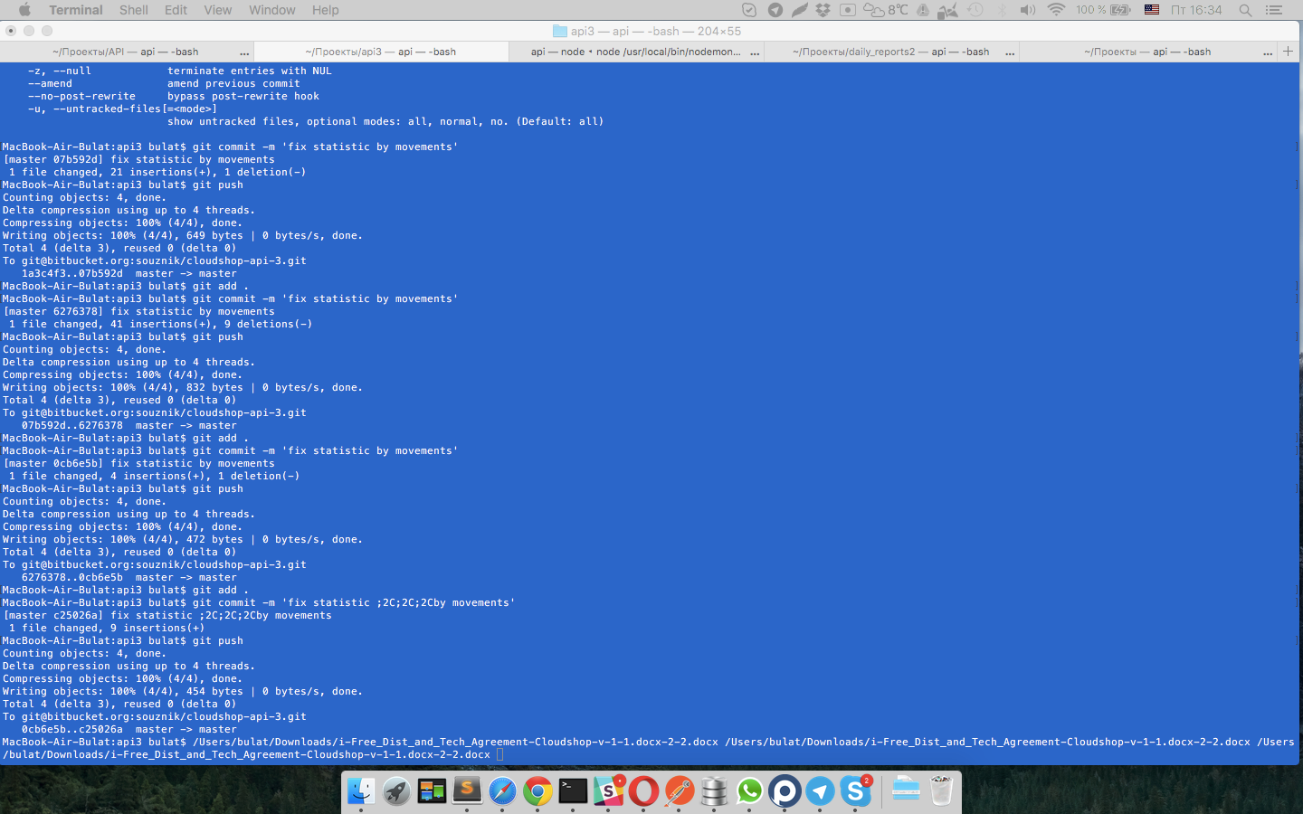Open Slack in the dock
The width and height of the screenshot is (1303, 814).
609,791
